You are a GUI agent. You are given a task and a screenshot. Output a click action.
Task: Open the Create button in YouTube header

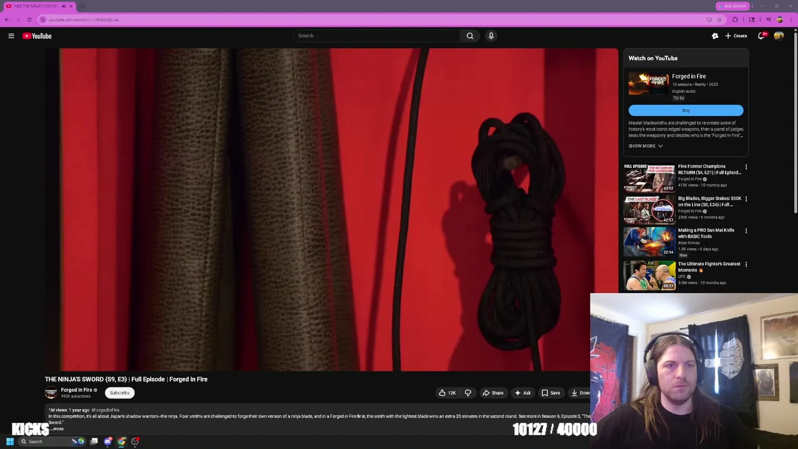click(x=736, y=36)
